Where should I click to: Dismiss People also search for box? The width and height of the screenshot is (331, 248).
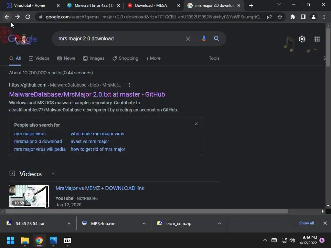coord(196,124)
